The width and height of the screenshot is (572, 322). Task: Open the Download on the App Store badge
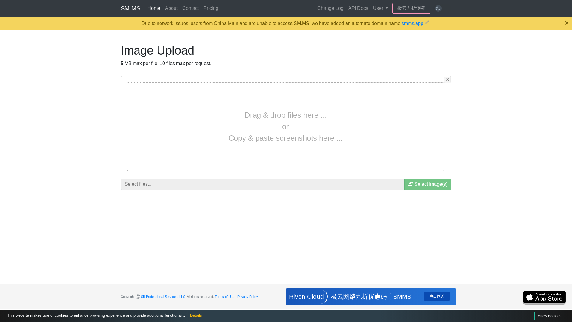[544, 297]
